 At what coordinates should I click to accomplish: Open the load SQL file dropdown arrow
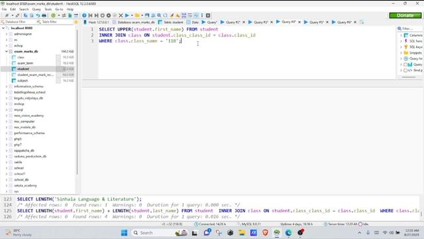pyautogui.click(x=142, y=15)
